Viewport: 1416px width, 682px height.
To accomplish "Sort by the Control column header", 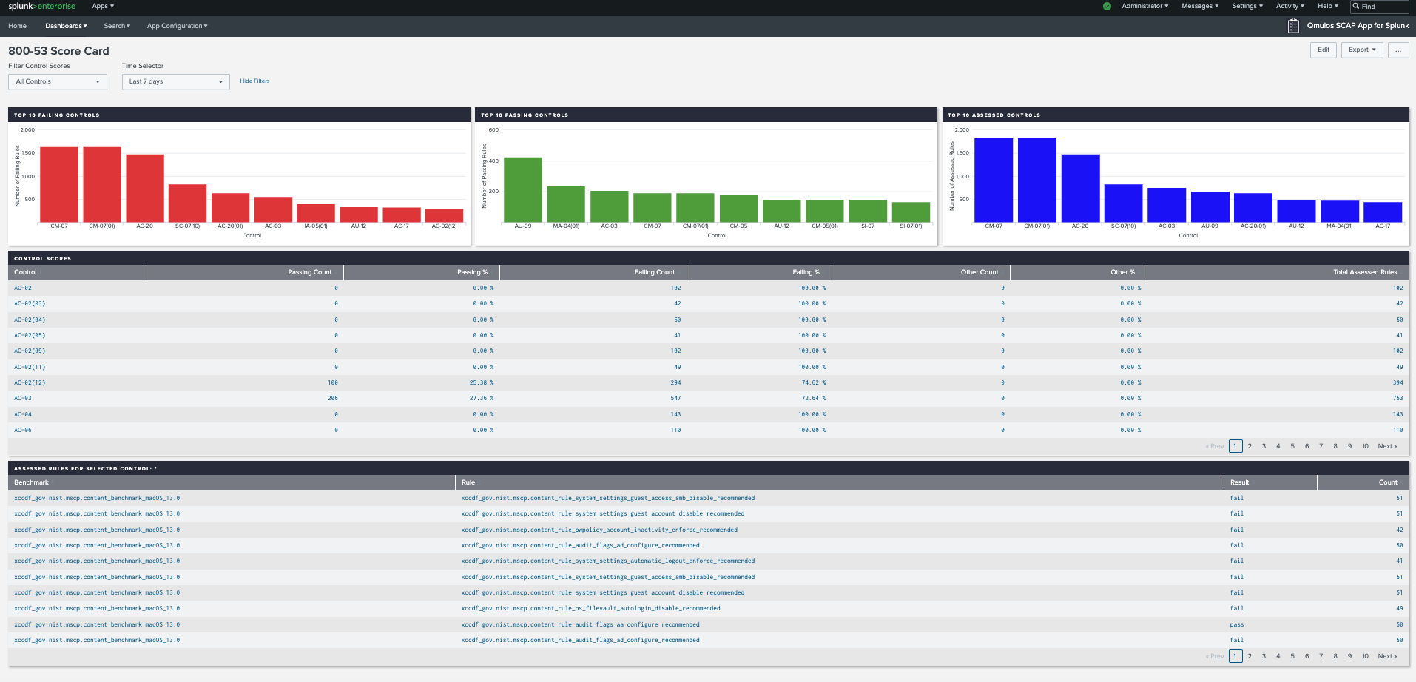I will [x=77, y=272].
